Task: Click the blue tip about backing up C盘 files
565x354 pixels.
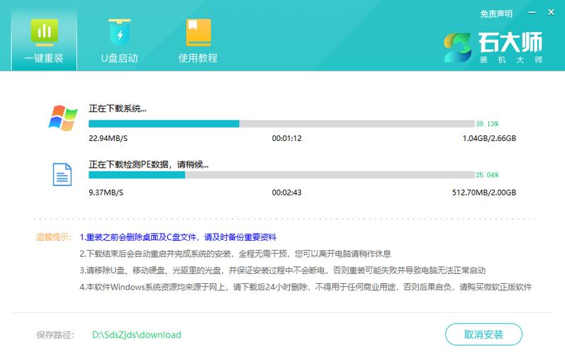Action: point(178,237)
